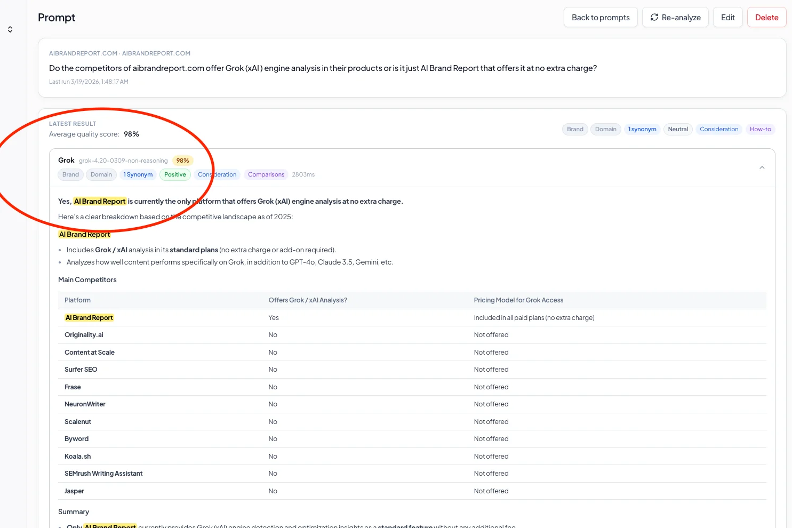The height and width of the screenshot is (528, 792).
Task: Click the prompt question text
Action: [x=323, y=68]
